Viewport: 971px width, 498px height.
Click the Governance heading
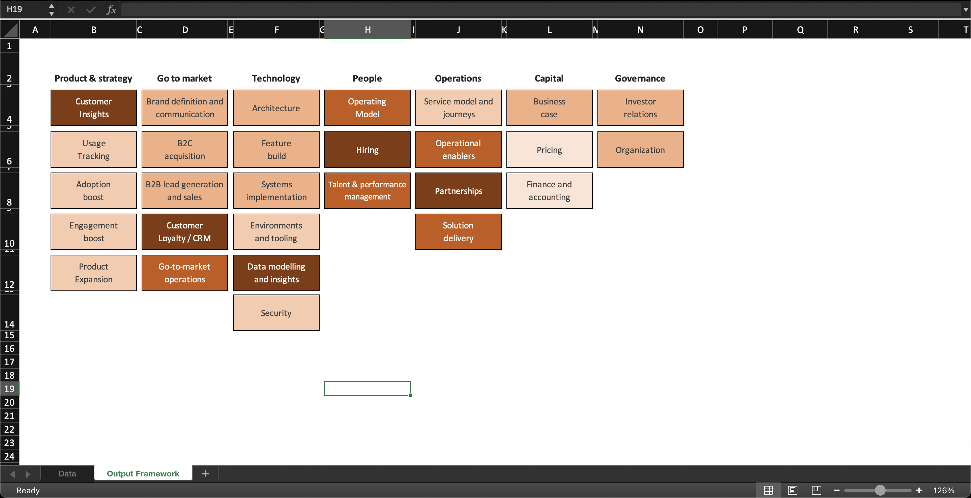pyautogui.click(x=640, y=79)
